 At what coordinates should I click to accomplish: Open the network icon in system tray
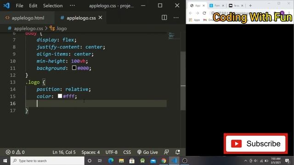[x=261, y=161]
